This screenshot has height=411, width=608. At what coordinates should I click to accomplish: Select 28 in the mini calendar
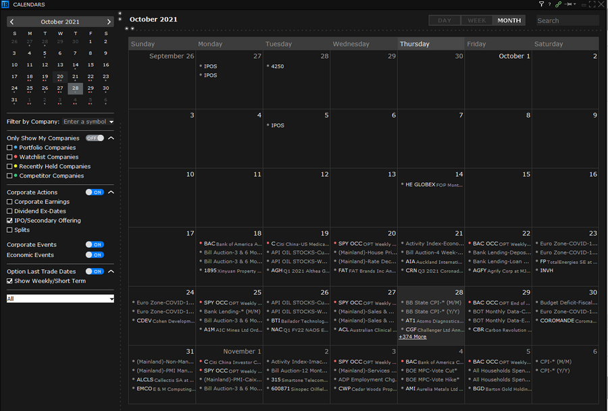(x=75, y=88)
